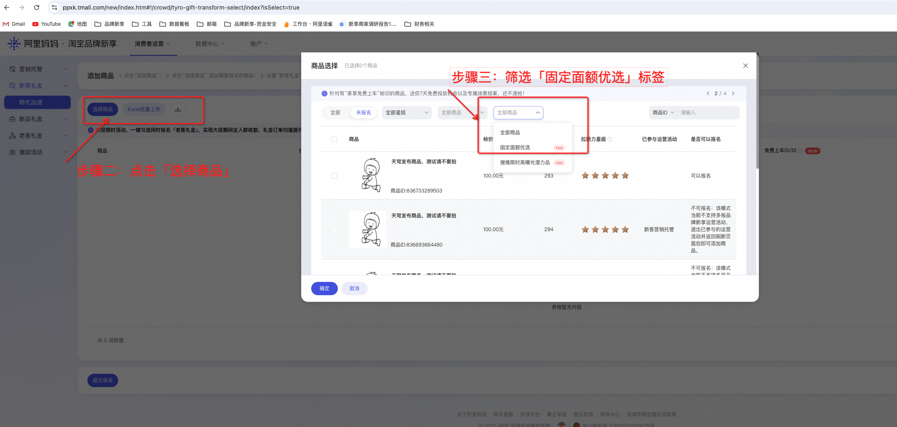Screen dimensions: 897x427
Task: Click 提交报名 button
Action: pyautogui.click(x=103, y=380)
